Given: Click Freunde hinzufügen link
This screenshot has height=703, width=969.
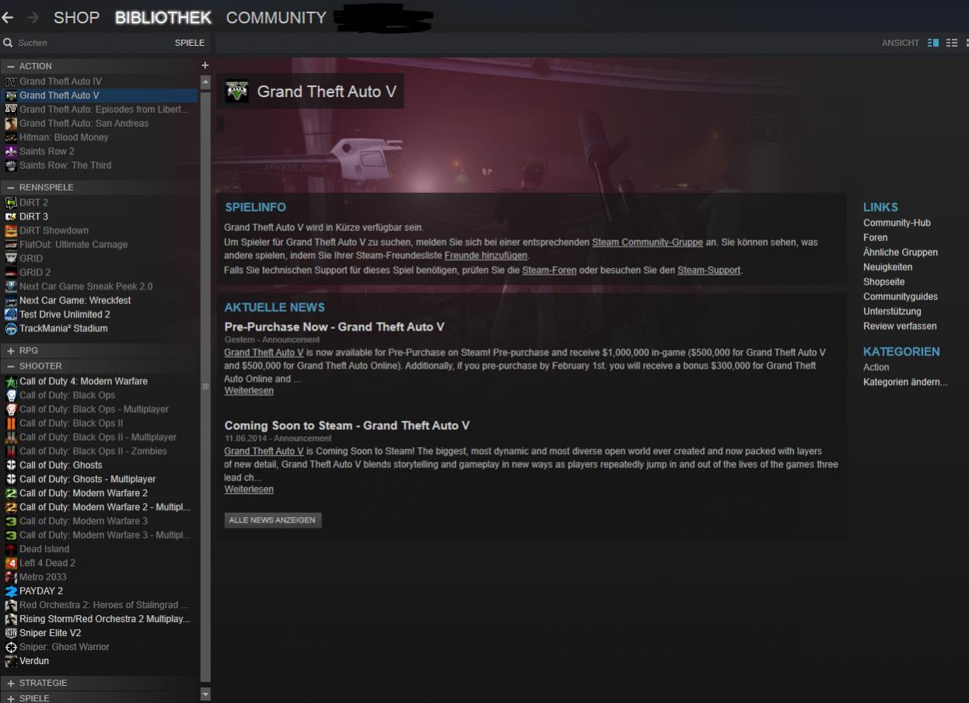Looking at the screenshot, I should pyautogui.click(x=486, y=256).
